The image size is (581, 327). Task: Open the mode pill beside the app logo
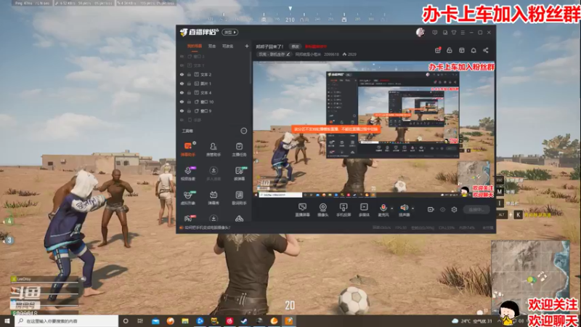[x=229, y=32]
